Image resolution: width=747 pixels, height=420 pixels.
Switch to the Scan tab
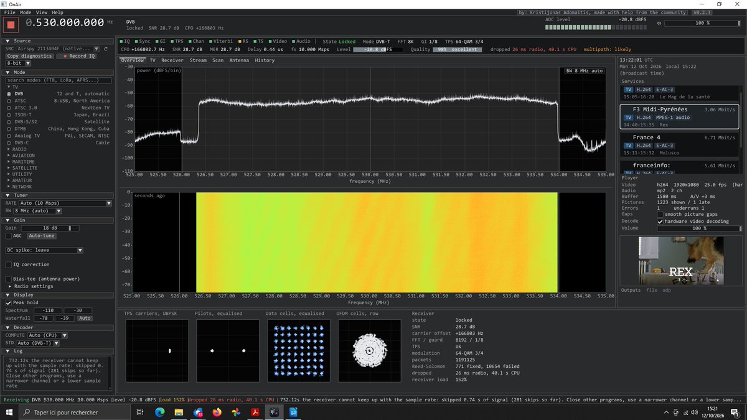point(218,60)
